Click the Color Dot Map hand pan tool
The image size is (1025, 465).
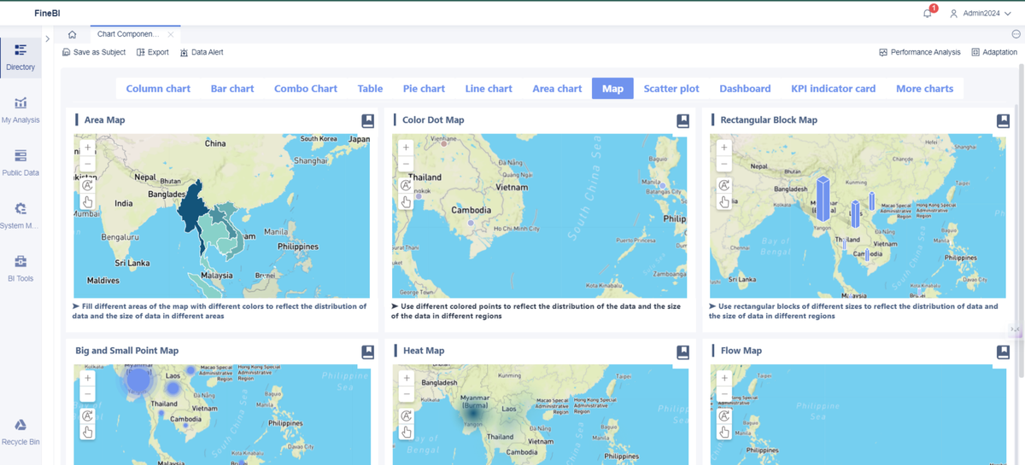point(406,201)
